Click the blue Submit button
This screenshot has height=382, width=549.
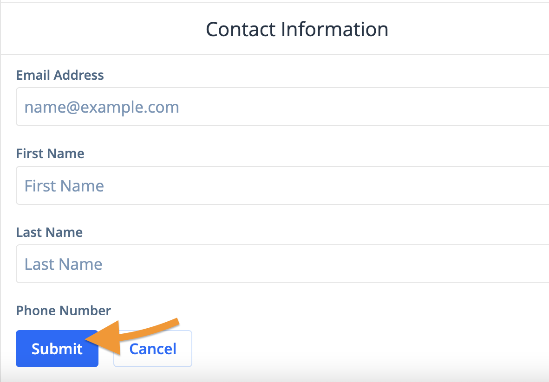(57, 349)
